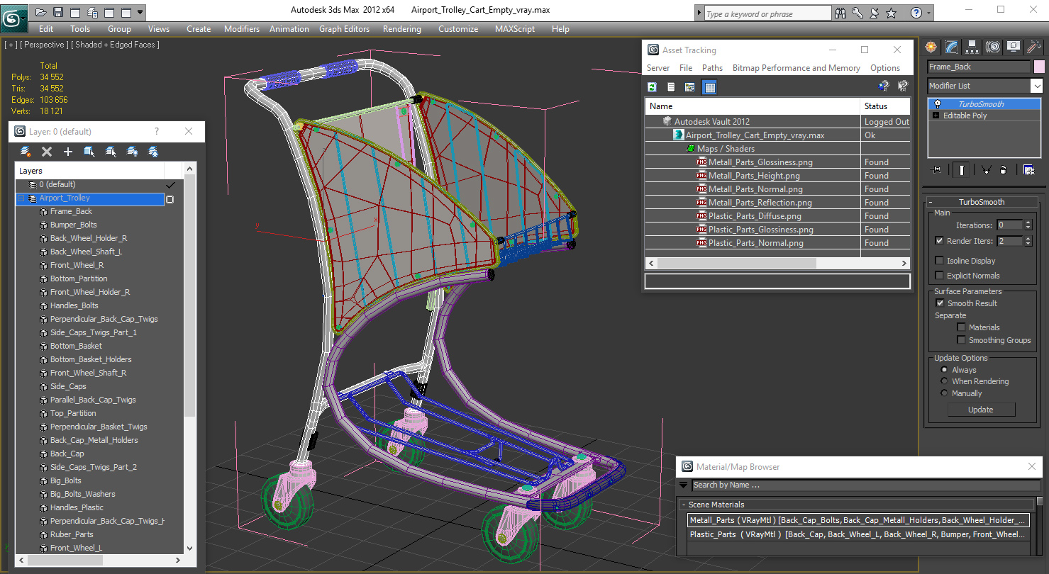Click the Open File icon in quick access toolbar
Image resolution: width=1049 pixels, height=574 pixels.
point(41,12)
